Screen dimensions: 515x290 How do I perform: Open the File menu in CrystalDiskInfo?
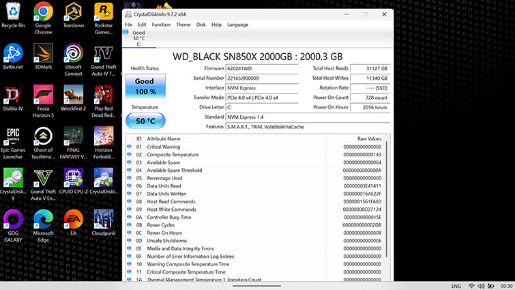click(x=128, y=25)
